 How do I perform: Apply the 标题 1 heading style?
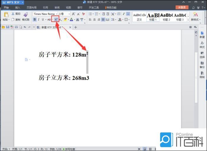[153, 17]
